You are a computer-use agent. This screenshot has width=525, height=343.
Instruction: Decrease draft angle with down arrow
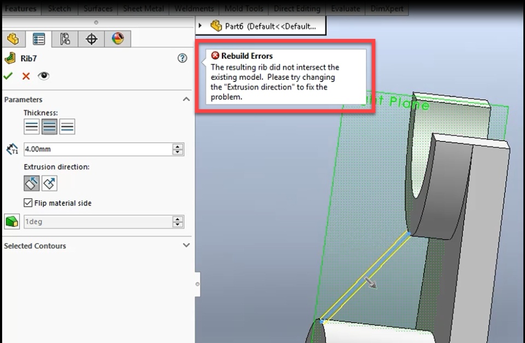pos(178,225)
